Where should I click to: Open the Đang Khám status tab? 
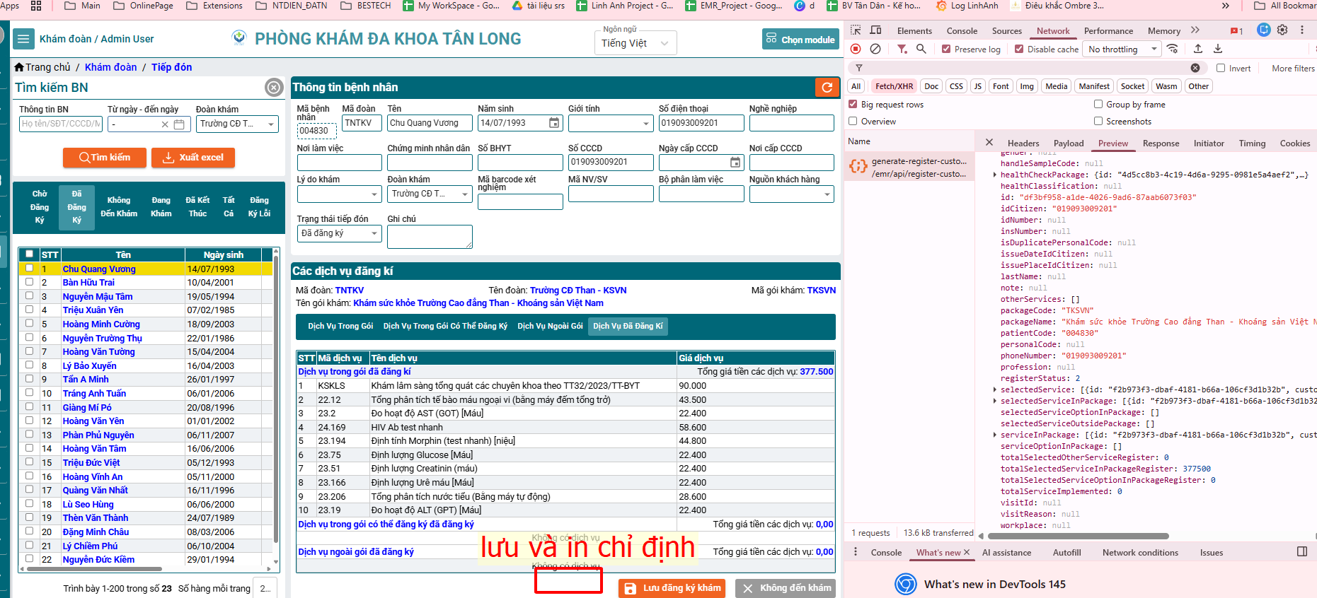(x=161, y=206)
